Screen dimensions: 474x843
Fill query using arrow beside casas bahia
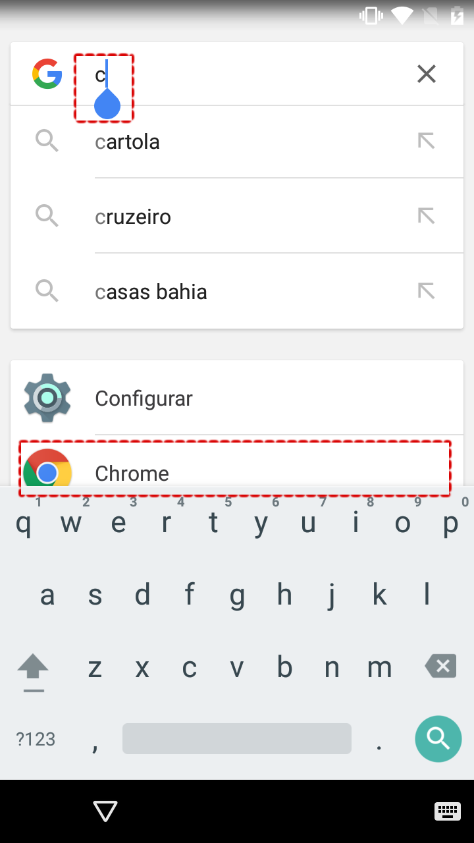tap(427, 291)
